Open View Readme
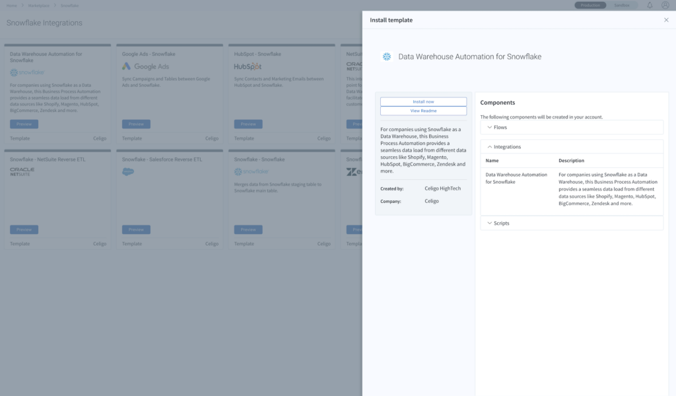 (x=423, y=111)
